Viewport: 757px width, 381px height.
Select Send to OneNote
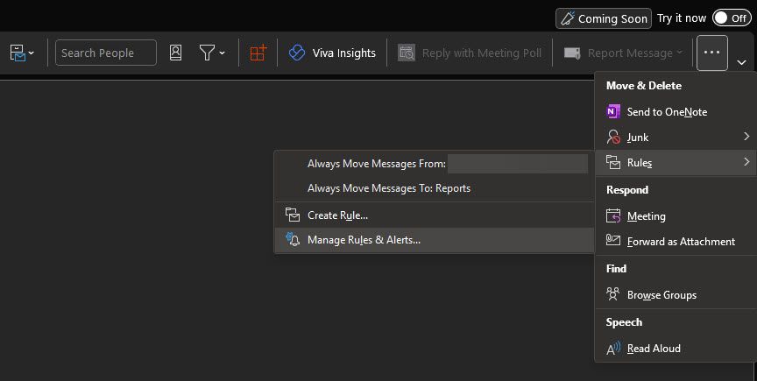(x=666, y=112)
